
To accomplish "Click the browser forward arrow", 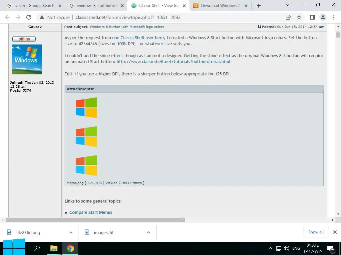I will point(18,17).
